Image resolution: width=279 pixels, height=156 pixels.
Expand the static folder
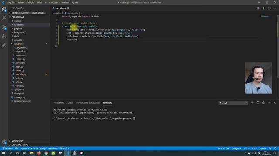pyautogui.click(x=17, y=36)
